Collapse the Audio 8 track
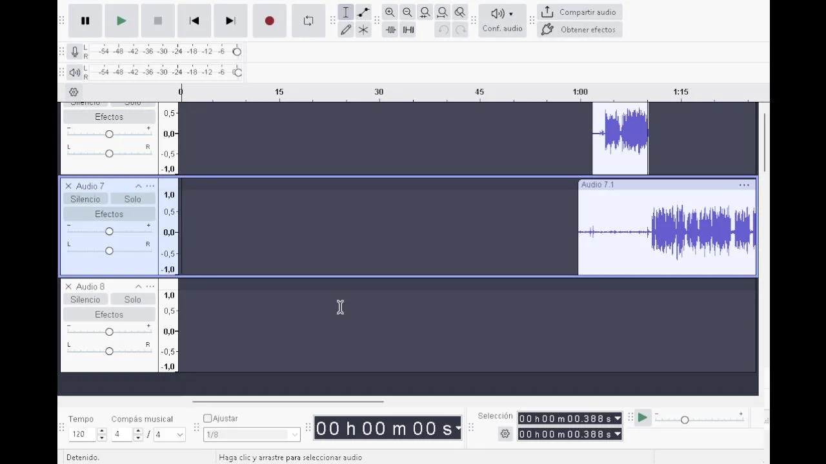Image resolution: width=826 pixels, height=464 pixels. coord(138,287)
